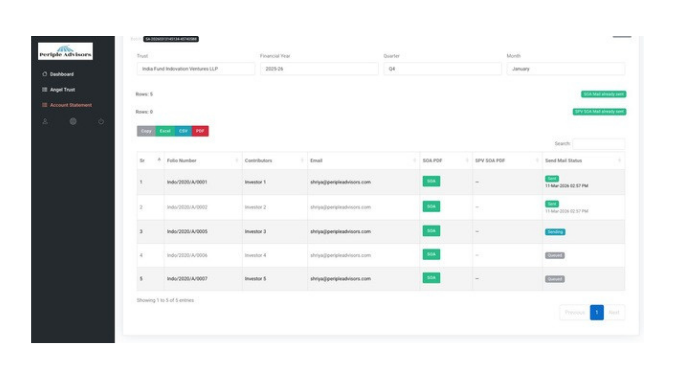Open the Trust dropdown field
This screenshot has height=380, width=676.
196,69
